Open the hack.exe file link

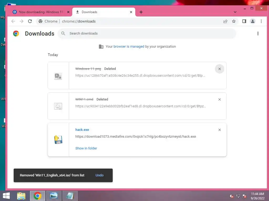82,130
